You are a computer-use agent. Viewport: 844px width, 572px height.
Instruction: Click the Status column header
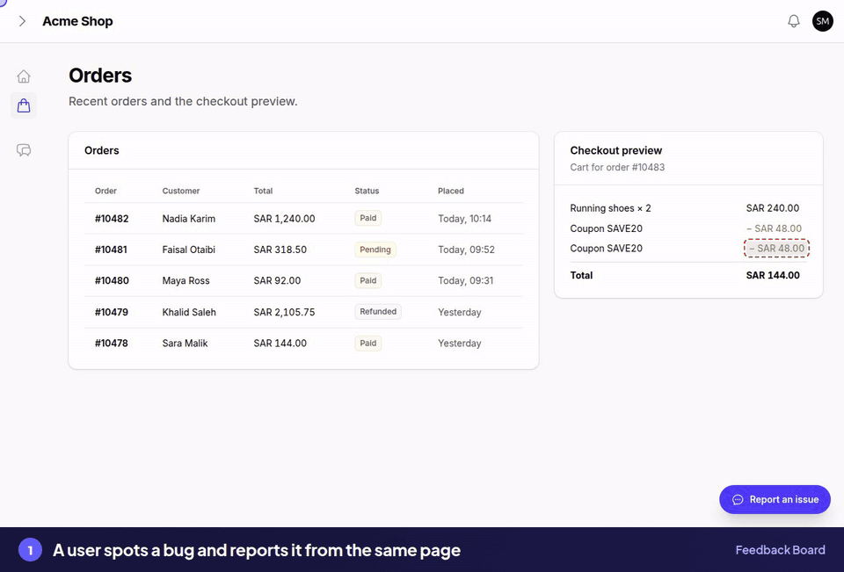[x=367, y=191]
